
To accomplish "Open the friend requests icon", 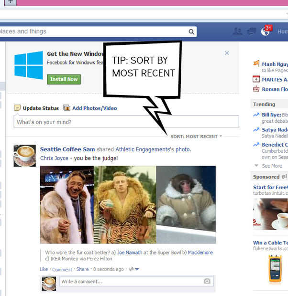I will point(237,32).
